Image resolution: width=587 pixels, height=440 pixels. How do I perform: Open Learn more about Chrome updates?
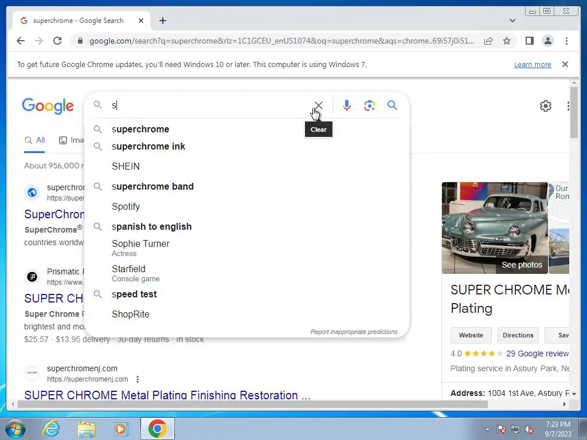533,64
